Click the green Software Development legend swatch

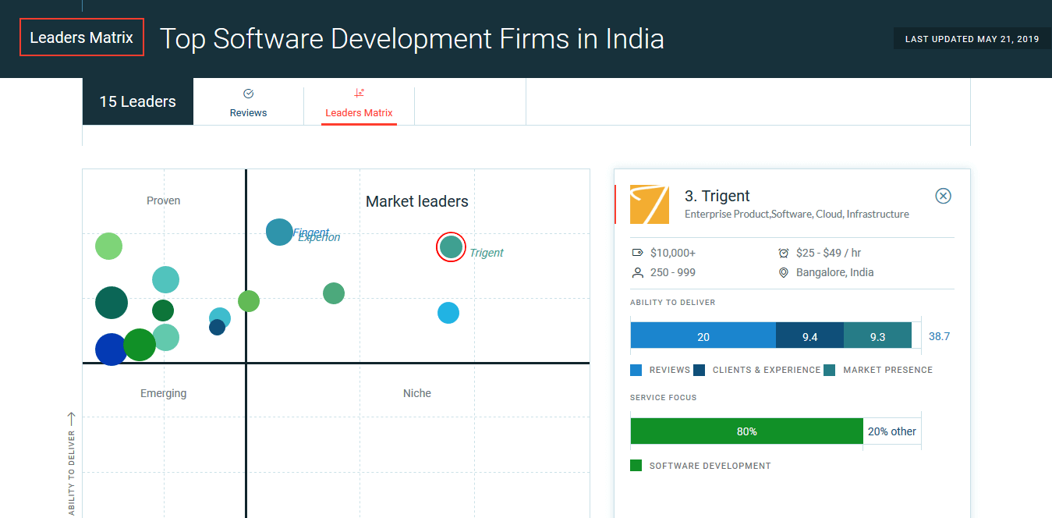click(636, 466)
